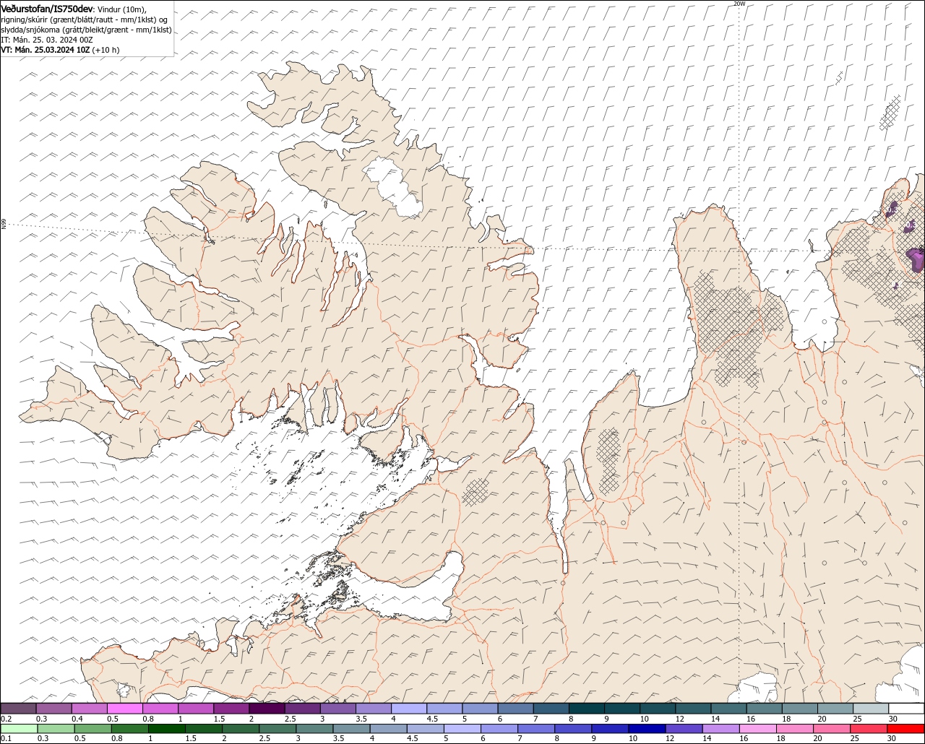Pick the 7 swatch in lower legend row
The image size is (925, 744).
536,729
